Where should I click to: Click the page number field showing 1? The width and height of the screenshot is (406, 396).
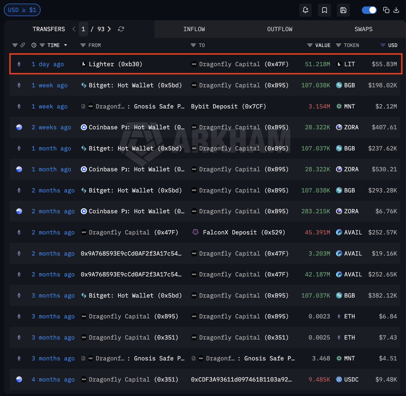[83, 29]
